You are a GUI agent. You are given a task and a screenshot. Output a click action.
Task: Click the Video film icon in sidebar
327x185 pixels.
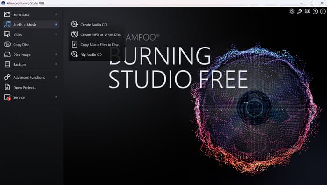[x=7, y=34]
